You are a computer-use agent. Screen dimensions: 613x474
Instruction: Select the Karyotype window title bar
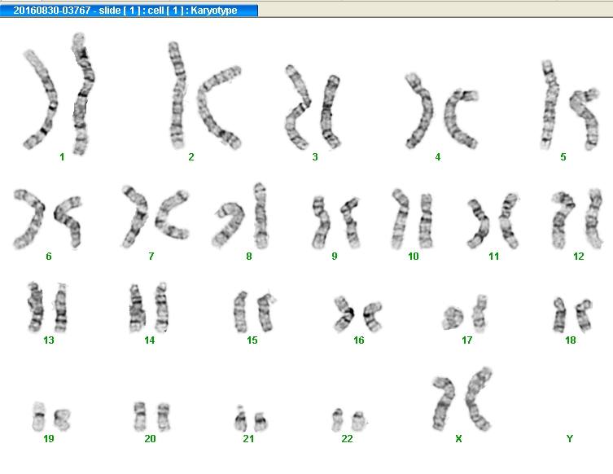point(129,10)
